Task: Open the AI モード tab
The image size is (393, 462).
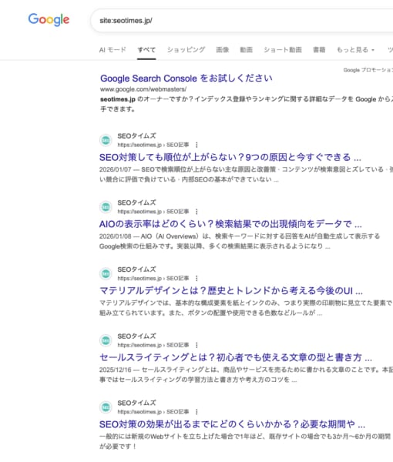Action: coord(113,50)
